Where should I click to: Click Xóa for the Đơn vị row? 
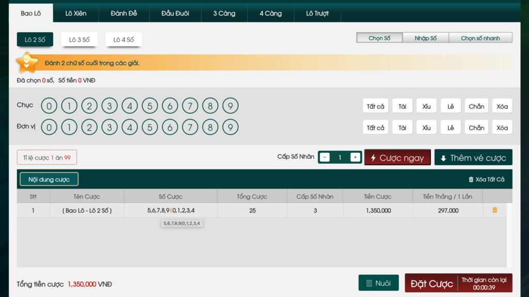(x=502, y=128)
